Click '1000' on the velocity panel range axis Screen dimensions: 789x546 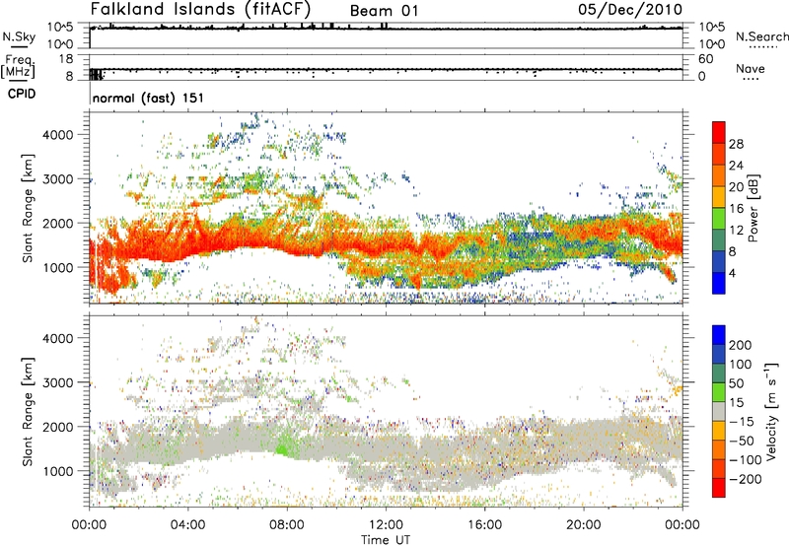coord(57,471)
